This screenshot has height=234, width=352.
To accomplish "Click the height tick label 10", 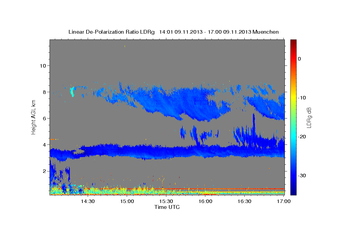I will point(43,66).
